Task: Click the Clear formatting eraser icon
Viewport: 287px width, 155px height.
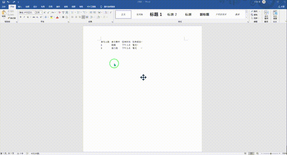Action: 59,12
